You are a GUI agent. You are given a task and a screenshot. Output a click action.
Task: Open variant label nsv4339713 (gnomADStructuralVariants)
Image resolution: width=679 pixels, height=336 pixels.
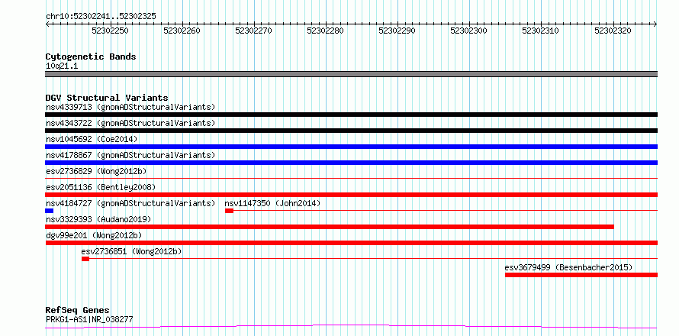[130, 107]
